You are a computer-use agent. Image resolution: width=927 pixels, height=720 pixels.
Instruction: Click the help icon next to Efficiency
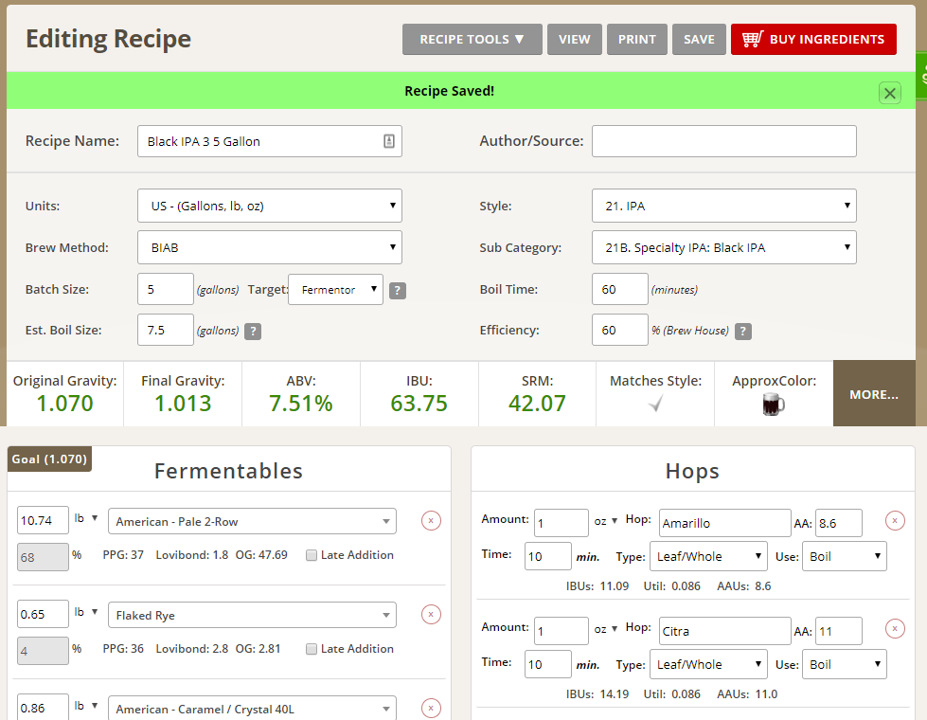click(x=743, y=332)
